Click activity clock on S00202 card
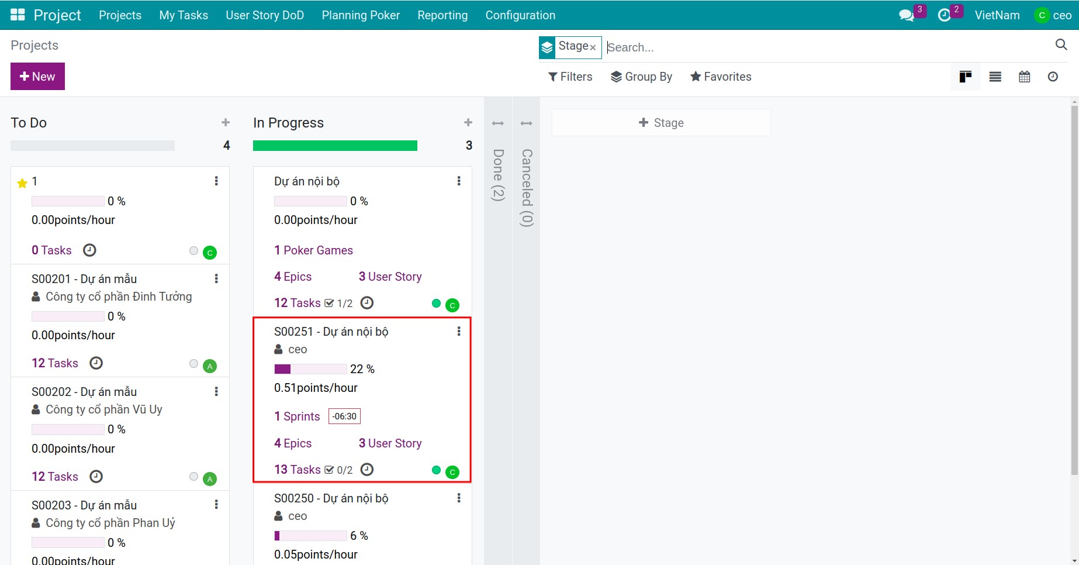The width and height of the screenshot is (1079, 565). point(96,477)
